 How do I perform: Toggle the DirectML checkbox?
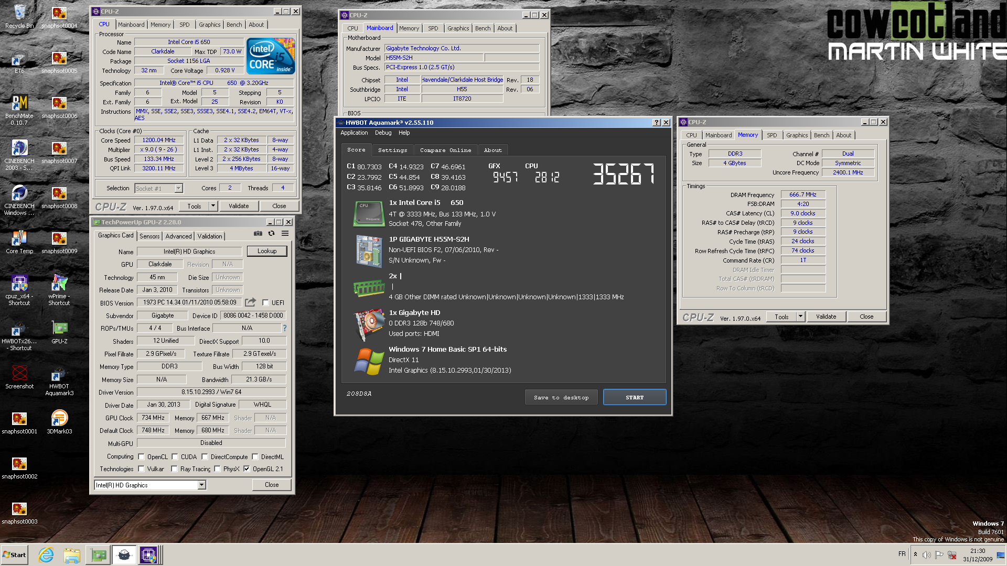click(x=255, y=456)
